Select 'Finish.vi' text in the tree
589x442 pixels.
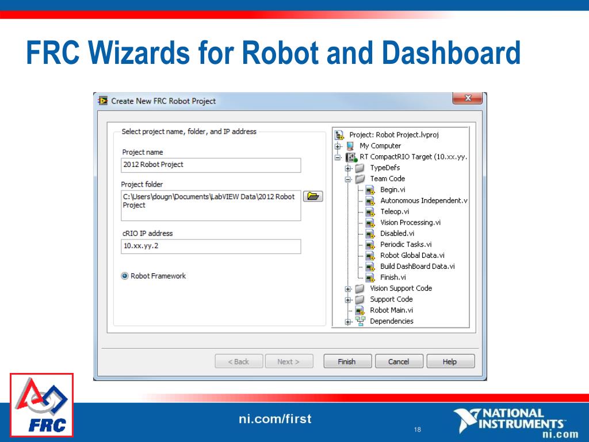[393, 277]
